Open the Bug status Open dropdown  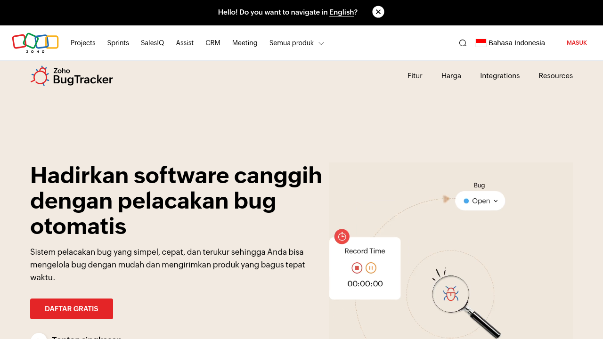click(x=480, y=201)
